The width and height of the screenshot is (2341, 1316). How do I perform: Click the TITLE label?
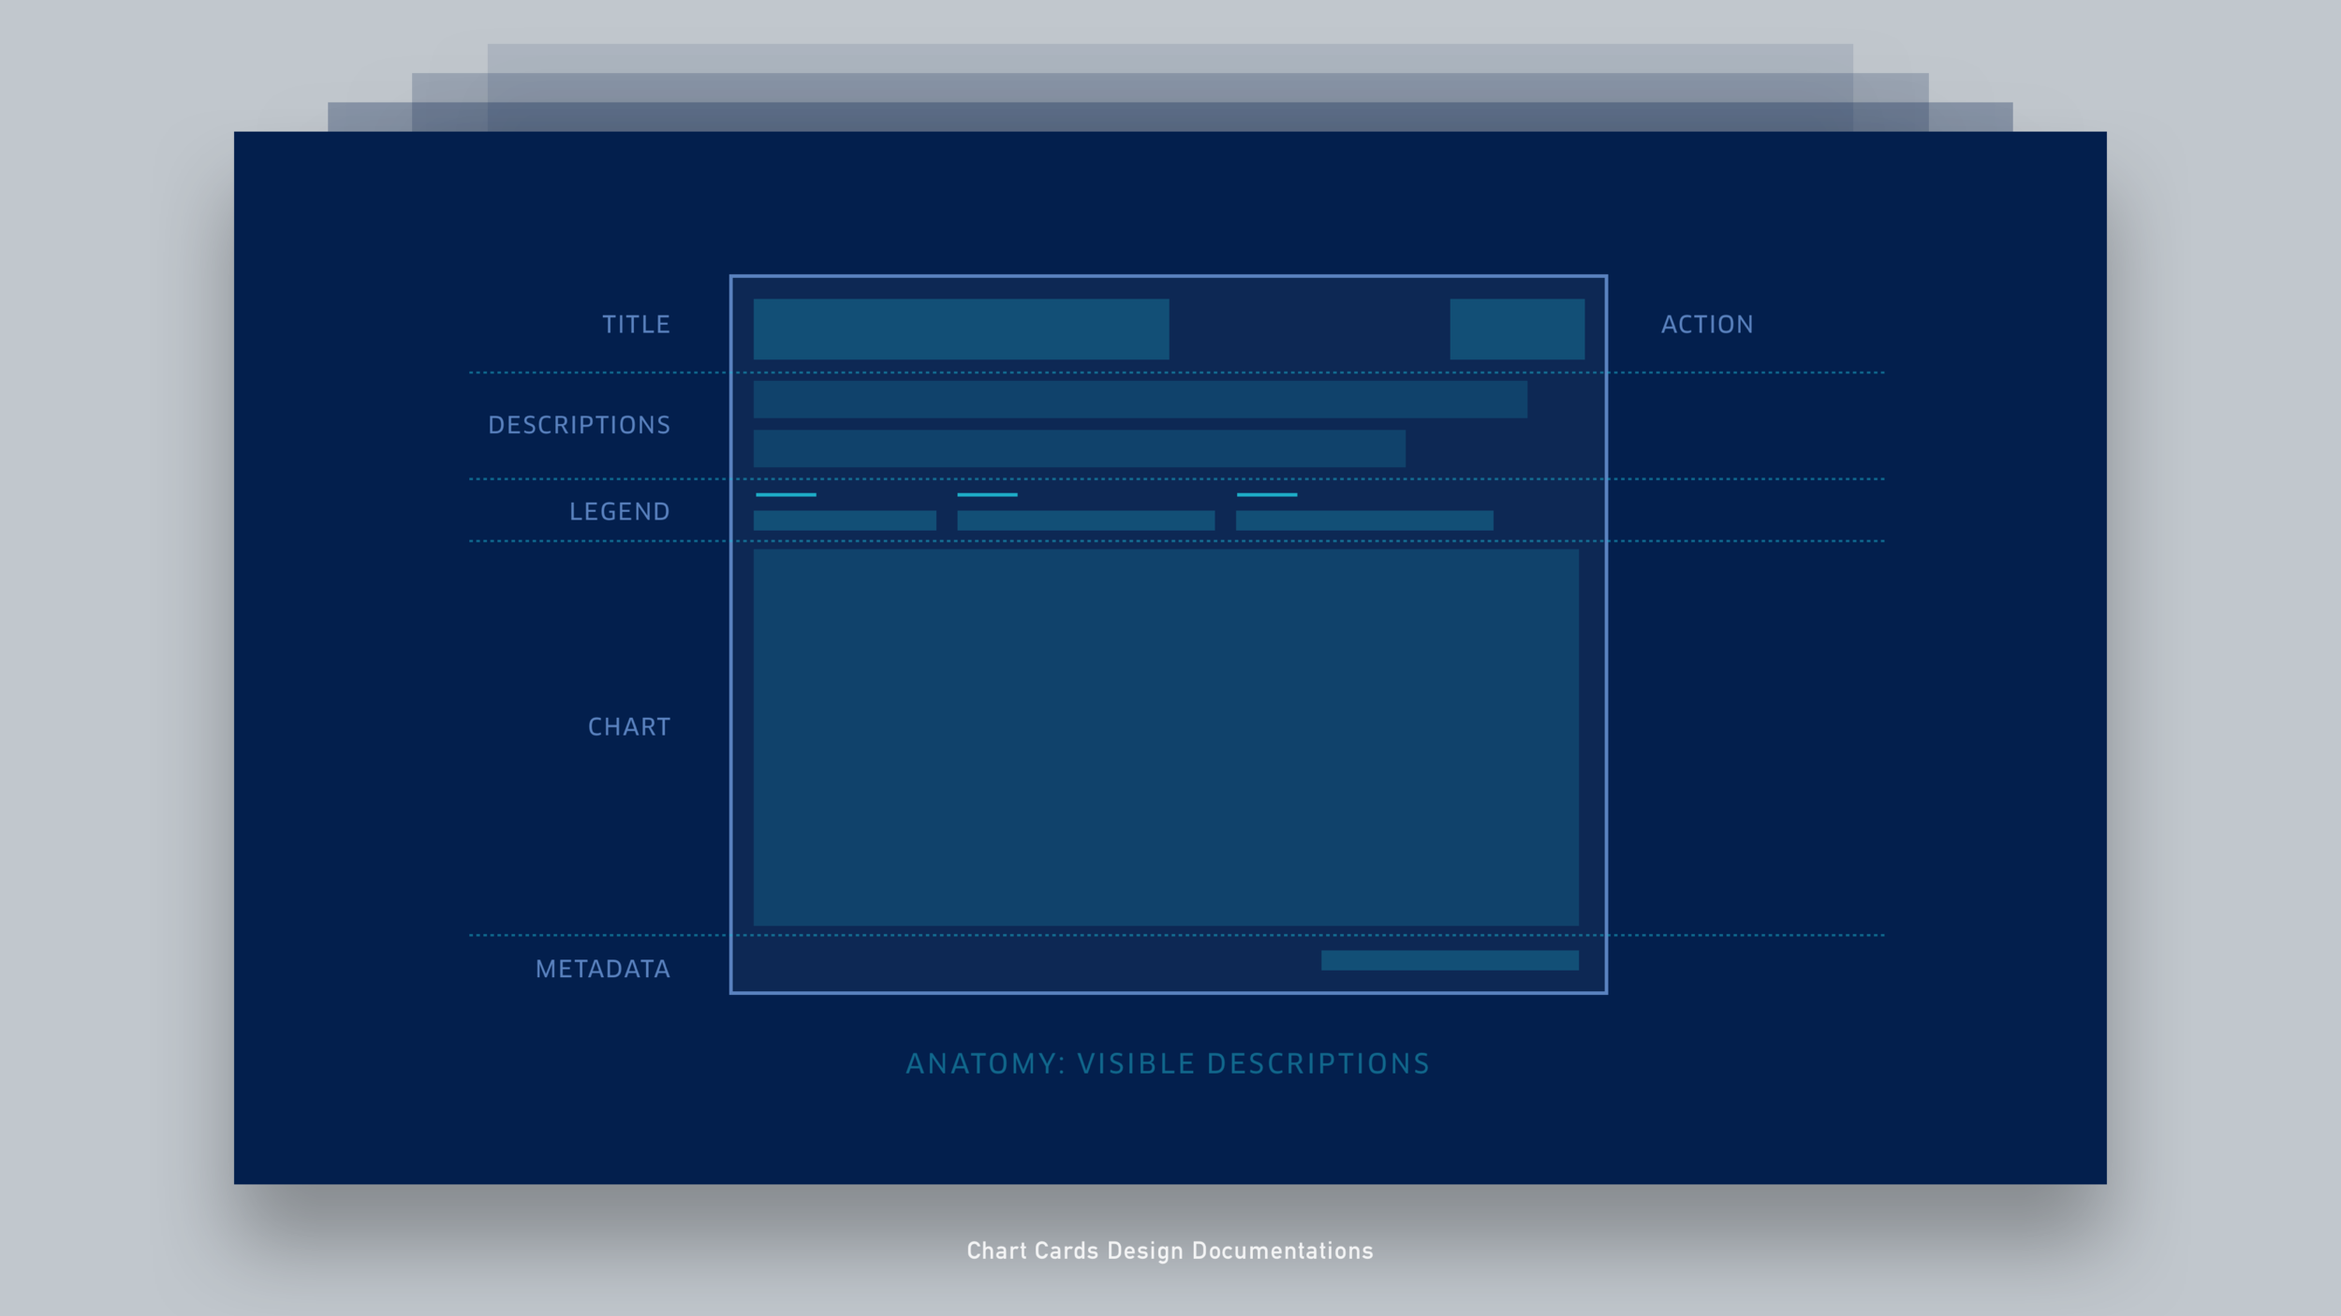tap(636, 325)
